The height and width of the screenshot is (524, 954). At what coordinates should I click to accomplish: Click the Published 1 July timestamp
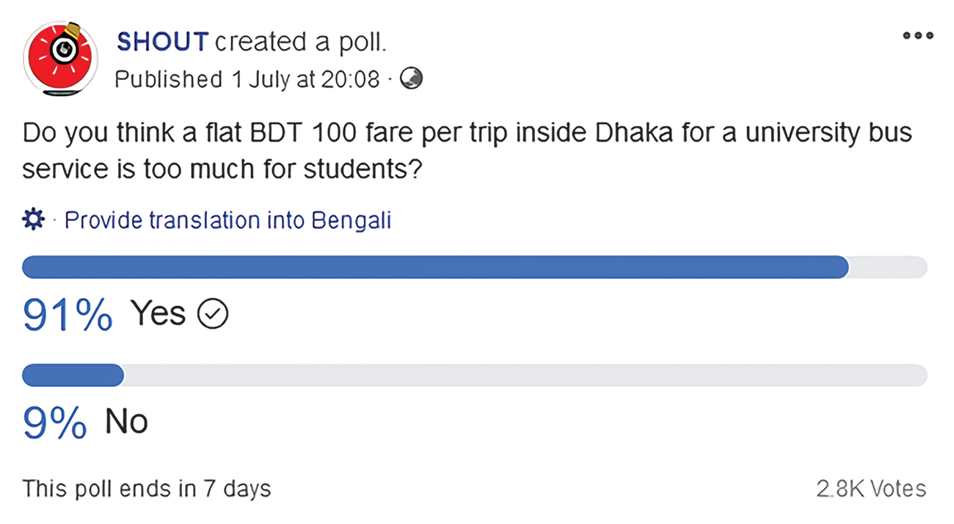coord(247,79)
